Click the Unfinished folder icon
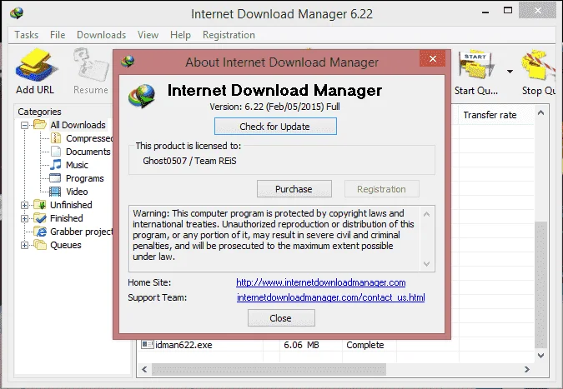Image resolution: width=563 pixels, height=389 pixels. [x=40, y=205]
